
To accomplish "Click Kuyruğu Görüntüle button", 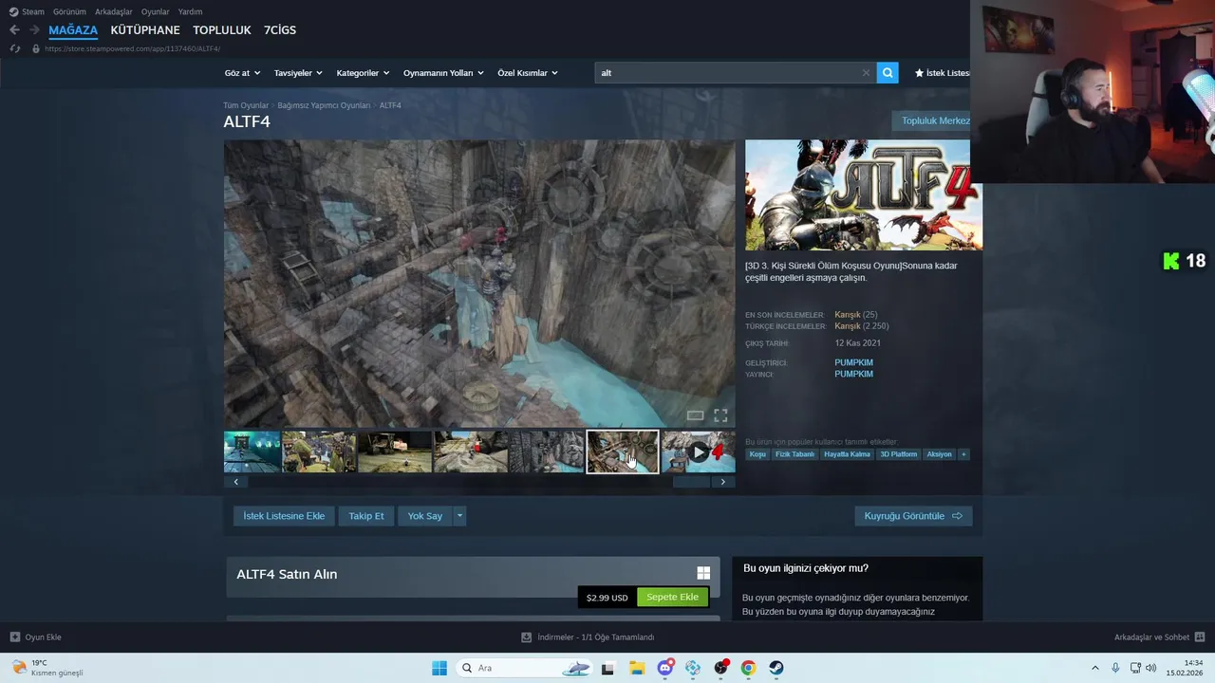I will coord(913,516).
